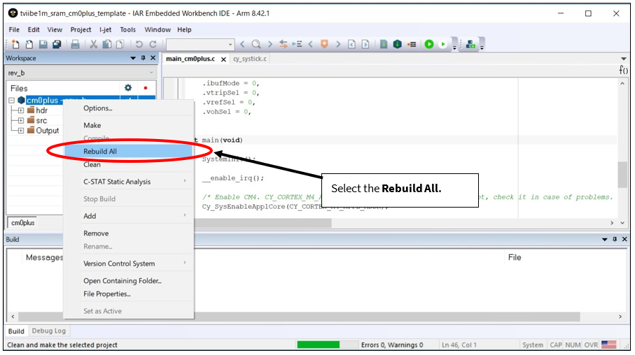Click the Find magnifier icon
The image size is (635, 355).
256,44
